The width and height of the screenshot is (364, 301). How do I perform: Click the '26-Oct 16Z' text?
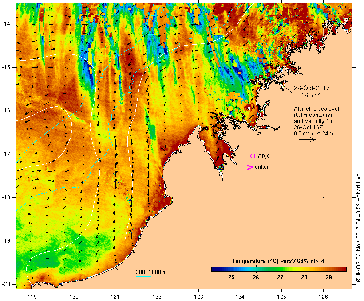308,127
